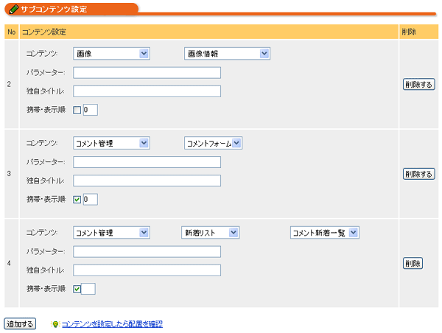Click the display order number field in row 2
The image size is (442, 333).
(91, 110)
